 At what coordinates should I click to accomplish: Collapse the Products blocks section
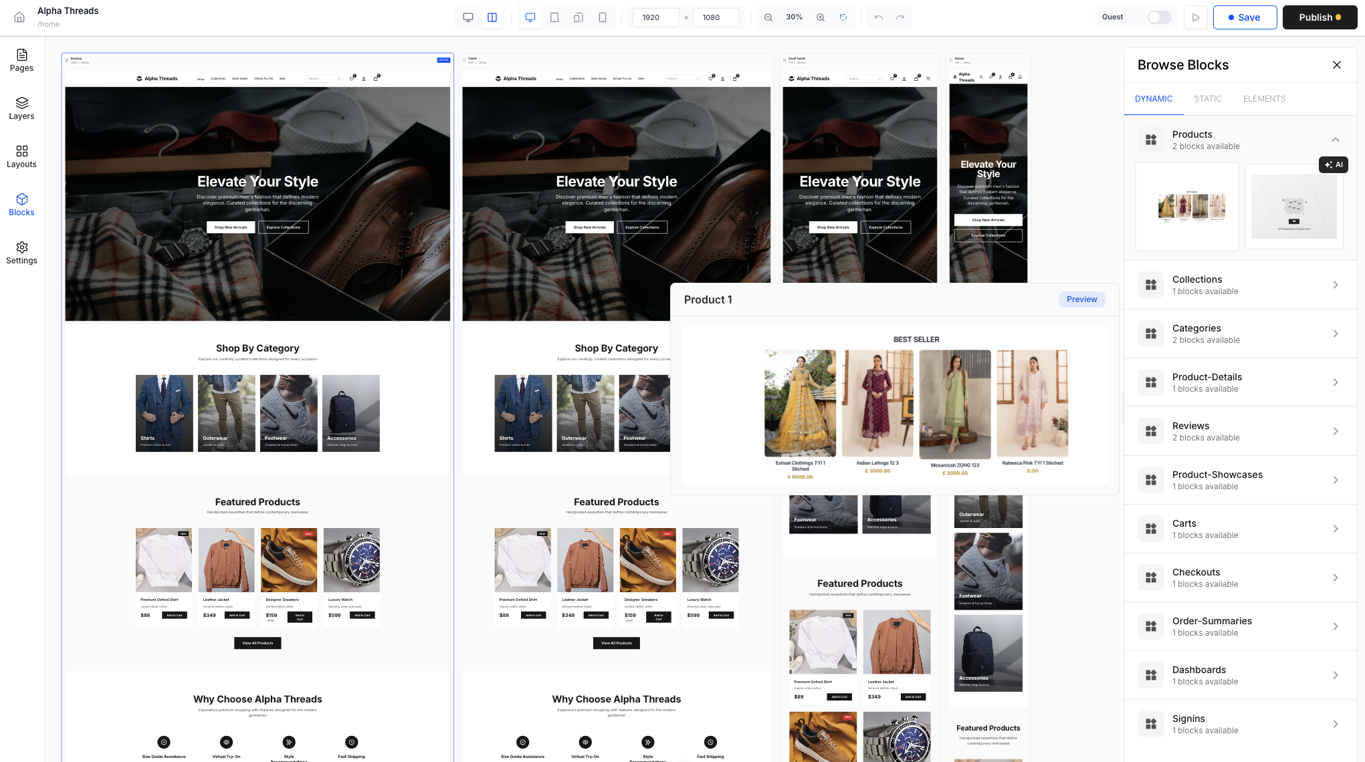tap(1335, 140)
